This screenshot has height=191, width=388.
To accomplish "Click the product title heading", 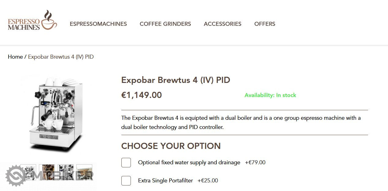I will (176, 80).
